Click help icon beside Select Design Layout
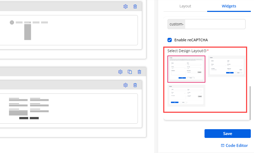This screenshot has height=153, width=254. coord(205,51)
